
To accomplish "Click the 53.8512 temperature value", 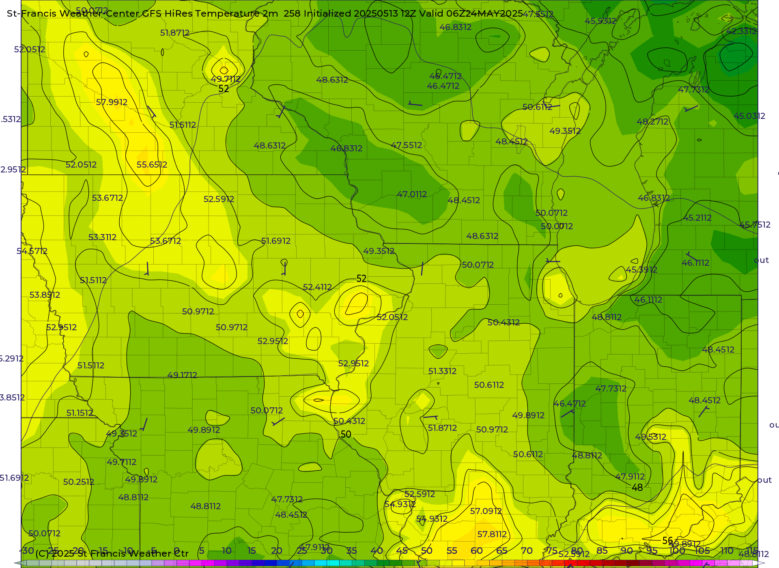I will (45, 295).
